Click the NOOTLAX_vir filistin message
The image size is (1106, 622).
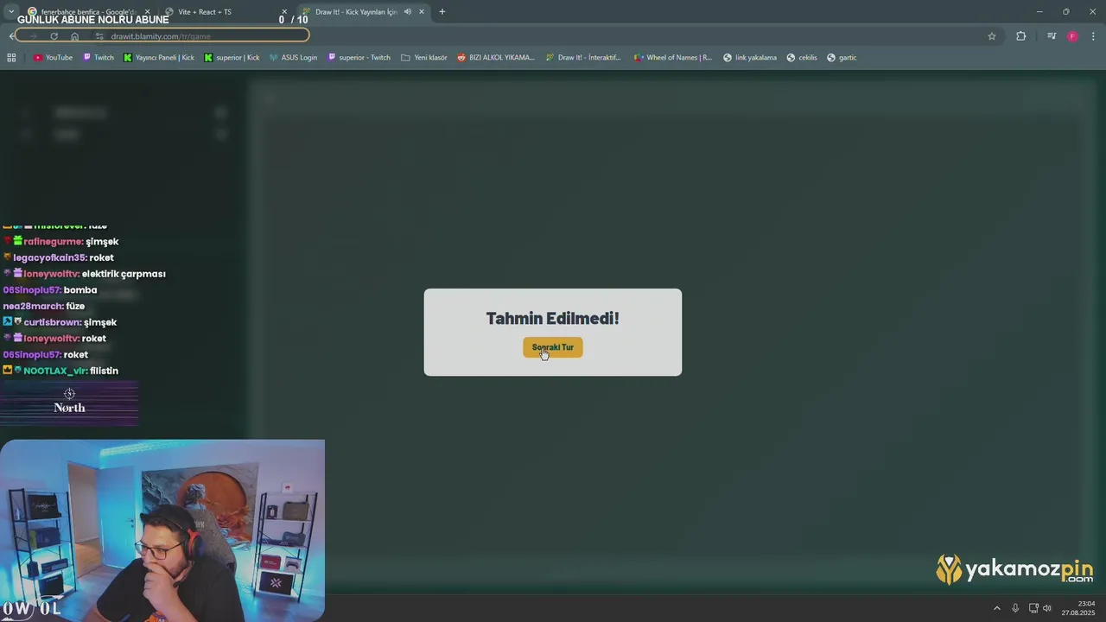pyautogui.click(x=61, y=371)
